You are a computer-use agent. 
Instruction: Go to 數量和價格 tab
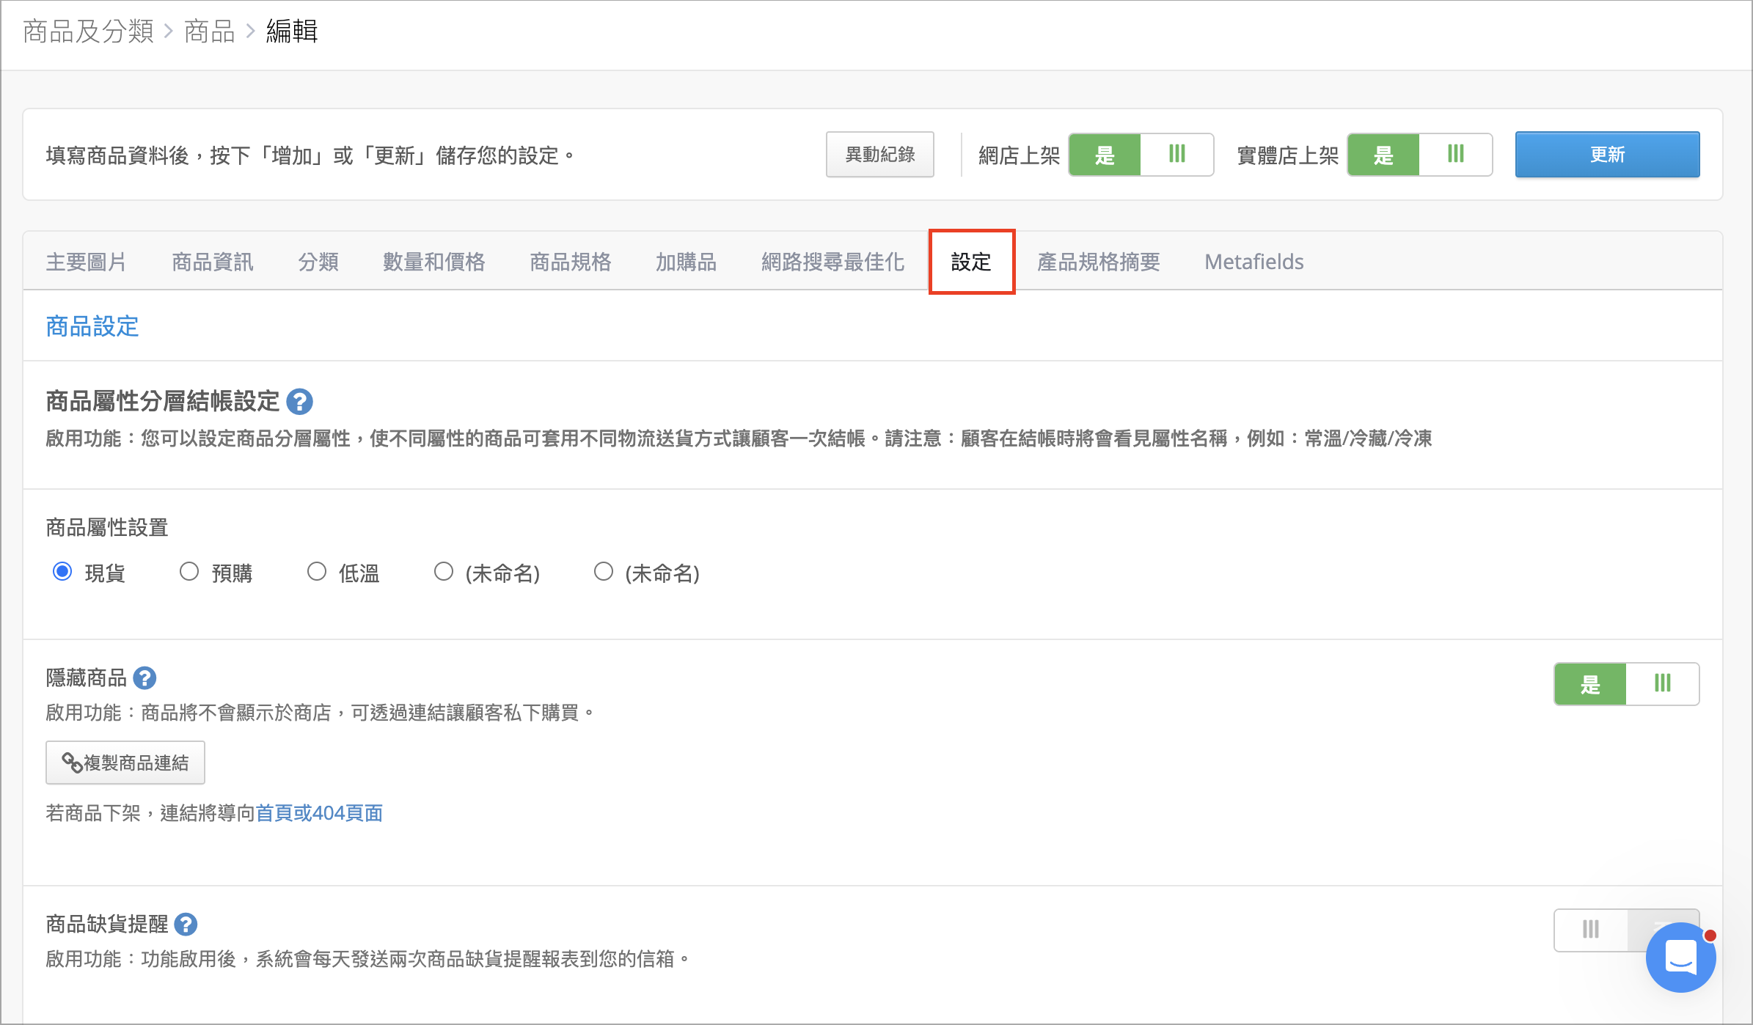(x=434, y=262)
